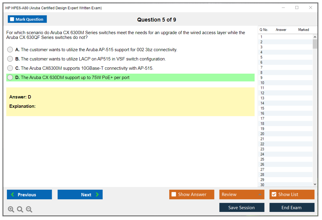This screenshot has height=220, width=322.
Task: Select answer option B about LACP
Action: pyautogui.click(x=10, y=59)
